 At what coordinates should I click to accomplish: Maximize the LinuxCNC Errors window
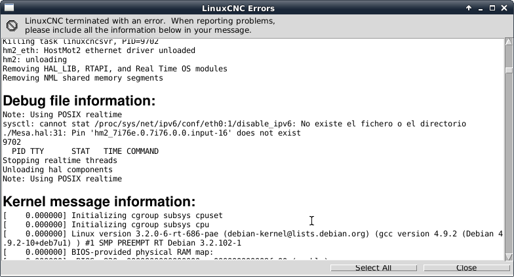point(492,8)
